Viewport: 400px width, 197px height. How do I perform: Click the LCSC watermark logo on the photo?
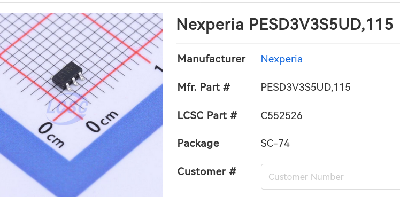[x=67, y=108]
